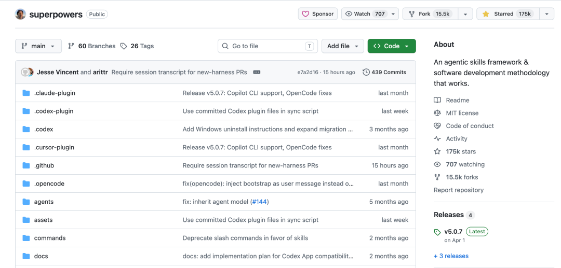This screenshot has height=268, width=561.
Task: Click the book icon beside Readme
Action: [437, 100]
